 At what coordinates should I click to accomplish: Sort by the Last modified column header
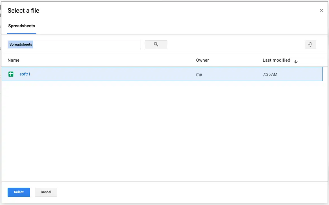[276, 60]
